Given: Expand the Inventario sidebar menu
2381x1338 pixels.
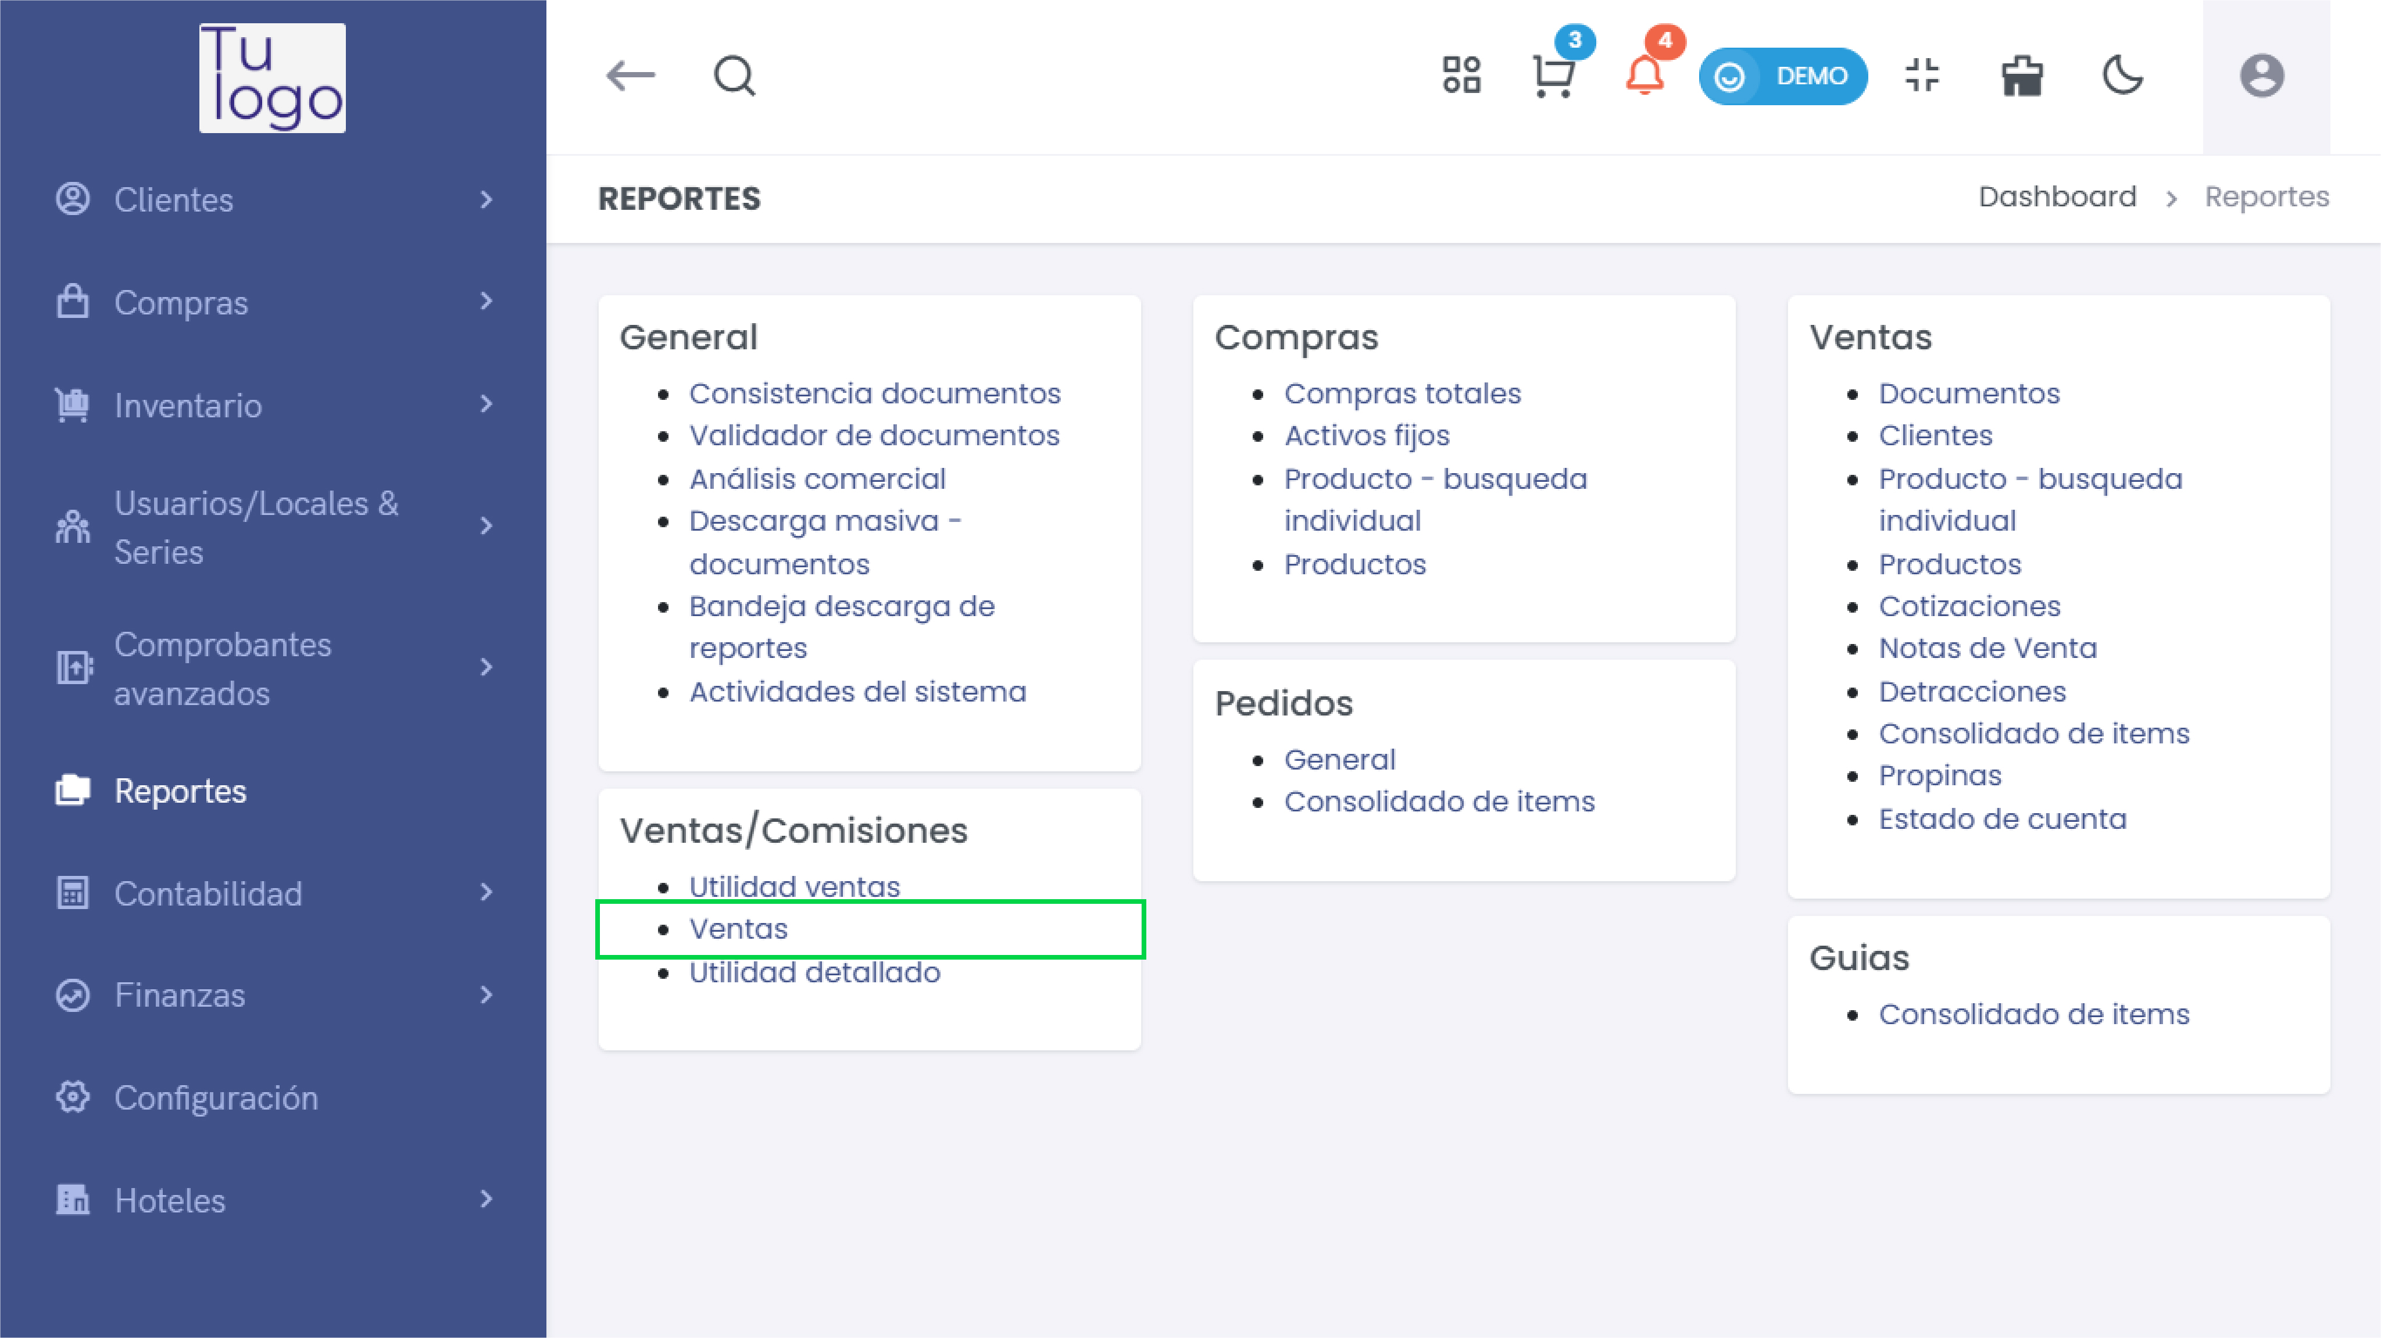Looking at the screenshot, I should (x=273, y=406).
